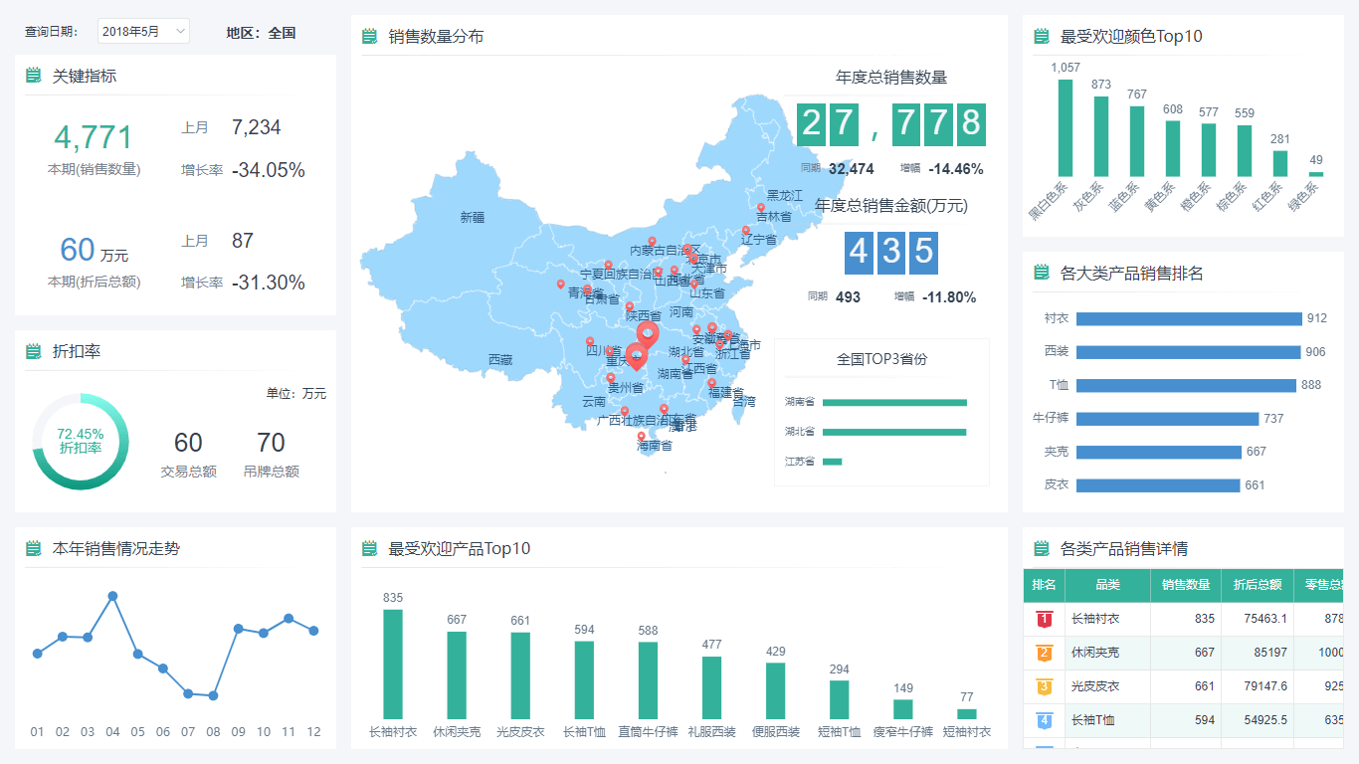1359x764 pixels.
Task: Click the 牛仔裤 bar valued 737
Action: pyautogui.click(x=1168, y=419)
